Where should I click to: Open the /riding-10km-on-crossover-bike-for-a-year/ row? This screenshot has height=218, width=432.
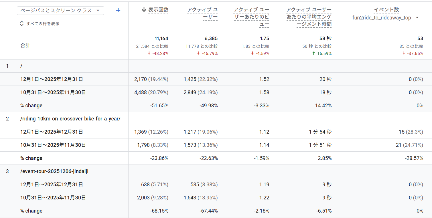click(x=70, y=119)
